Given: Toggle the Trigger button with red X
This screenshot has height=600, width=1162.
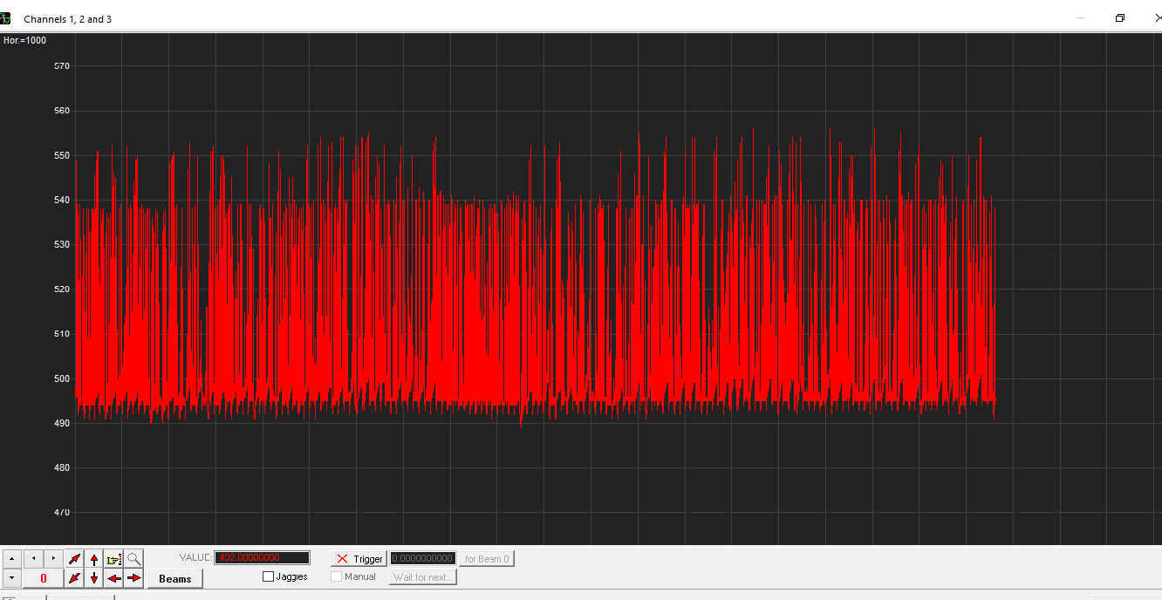Looking at the screenshot, I should click(x=359, y=559).
